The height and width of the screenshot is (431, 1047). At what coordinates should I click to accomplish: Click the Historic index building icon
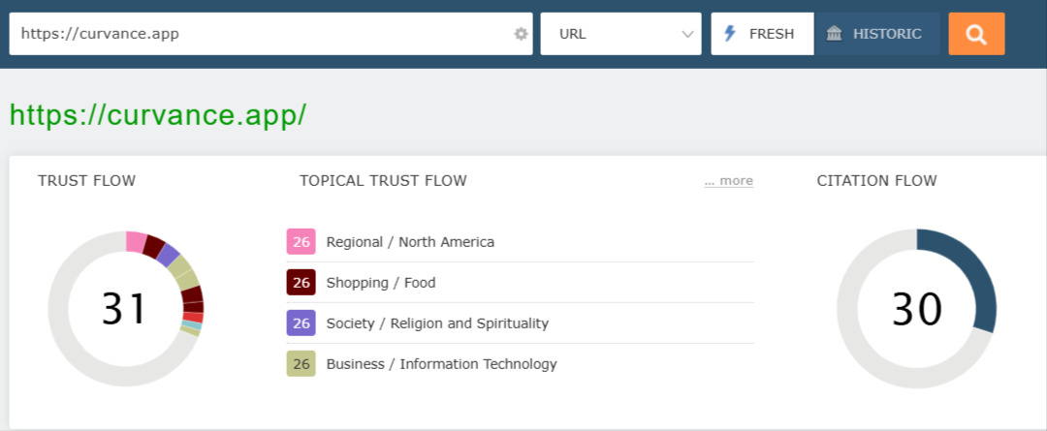coord(834,34)
